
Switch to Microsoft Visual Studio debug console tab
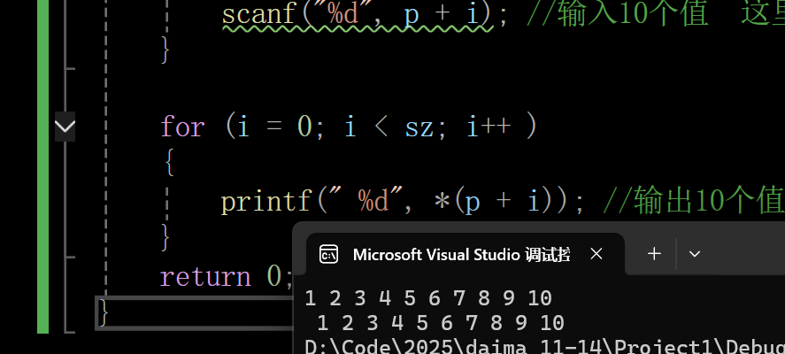click(x=466, y=254)
